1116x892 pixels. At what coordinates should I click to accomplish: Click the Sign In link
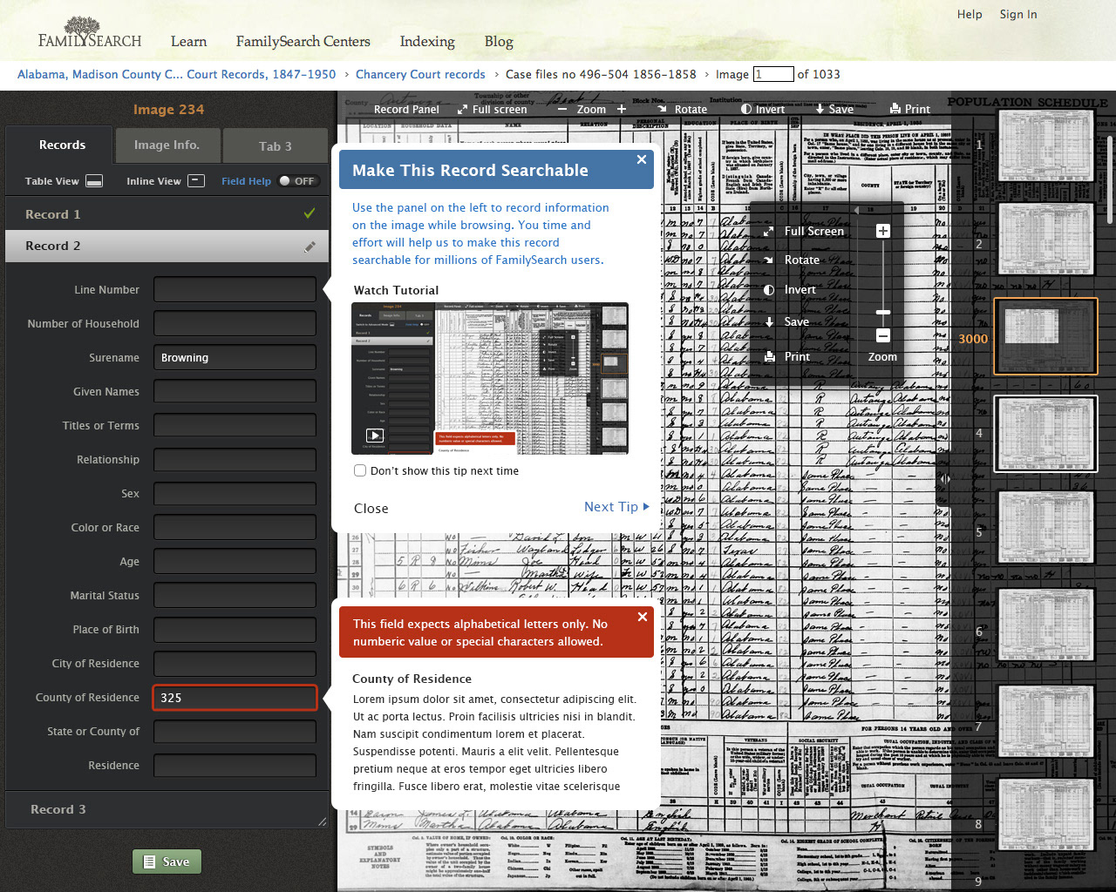click(x=1018, y=14)
